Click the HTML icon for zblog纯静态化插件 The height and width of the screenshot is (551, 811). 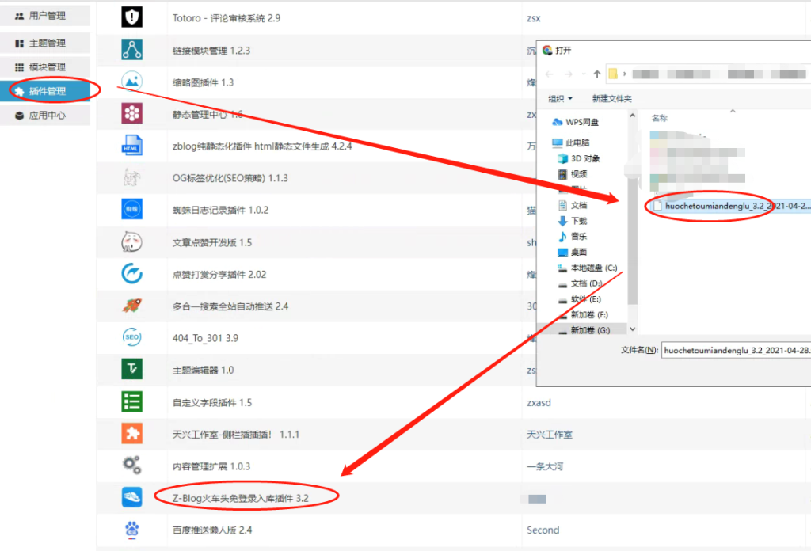(131, 145)
